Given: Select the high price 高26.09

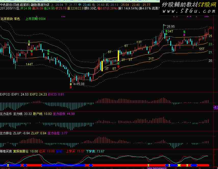Looking at the screenshot, I should [37, 8].
